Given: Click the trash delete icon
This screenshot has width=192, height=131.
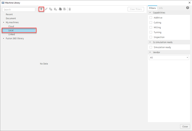Looking at the screenshot, I should coord(70,9).
